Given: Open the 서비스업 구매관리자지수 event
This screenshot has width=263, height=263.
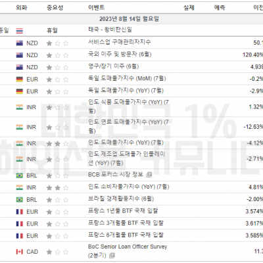Looking at the screenshot, I should click(120, 42).
